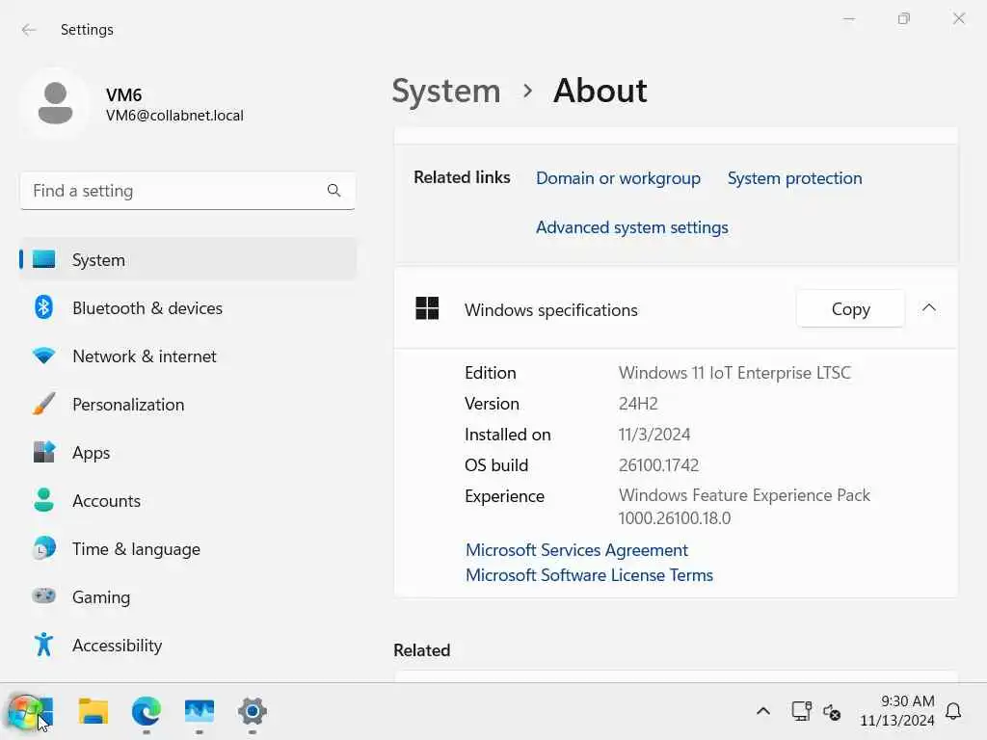Select the version value 24H2

(638, 404)
